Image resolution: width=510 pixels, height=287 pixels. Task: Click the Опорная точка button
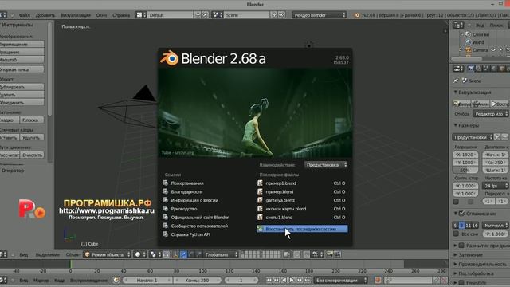click(x=22, y=69)
